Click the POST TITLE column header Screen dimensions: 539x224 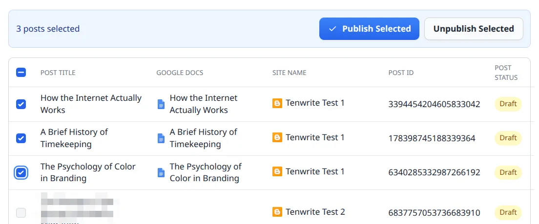click(x=58, y=73)
